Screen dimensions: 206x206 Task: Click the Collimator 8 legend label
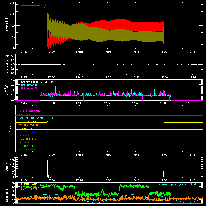point(29,85)
